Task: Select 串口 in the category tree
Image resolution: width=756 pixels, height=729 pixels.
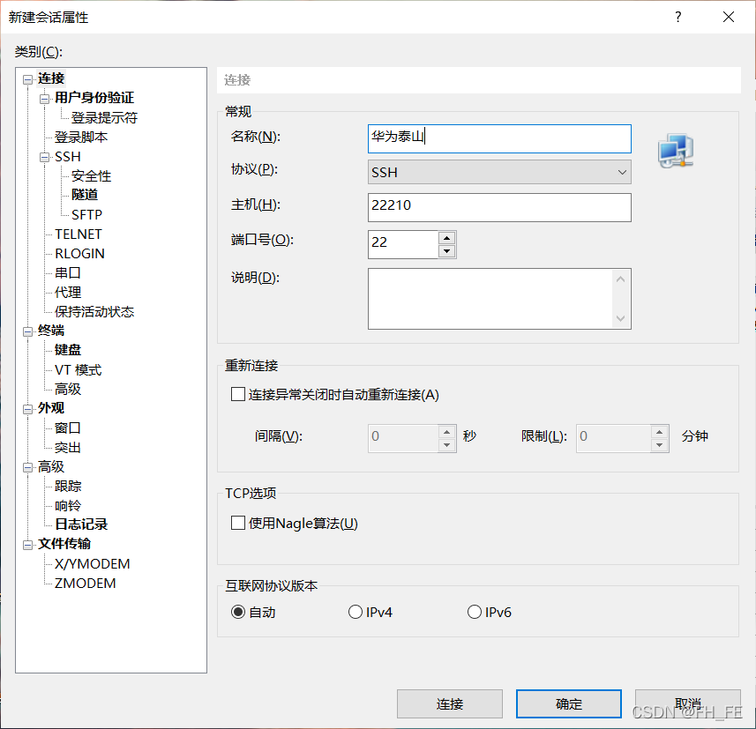Action: pyautogui.click(x=68, y=272)
